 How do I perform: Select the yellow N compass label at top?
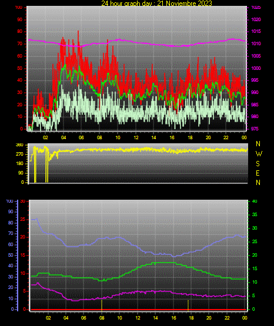[x=258, y=144]
